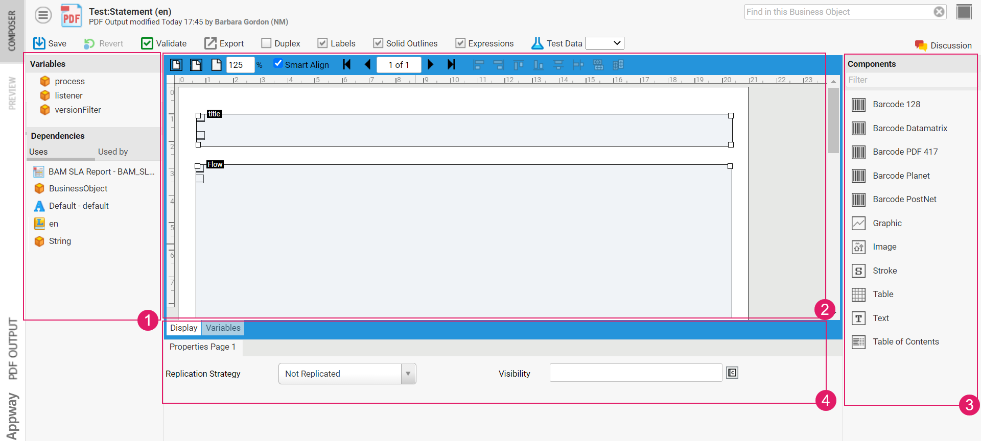Open the hamburger menu at top left
This screenshot has height=441, width=981.
(x=43, y=15)
